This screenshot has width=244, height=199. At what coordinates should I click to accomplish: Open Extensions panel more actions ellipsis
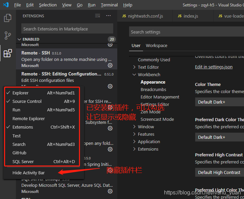[x=108, y=16]
